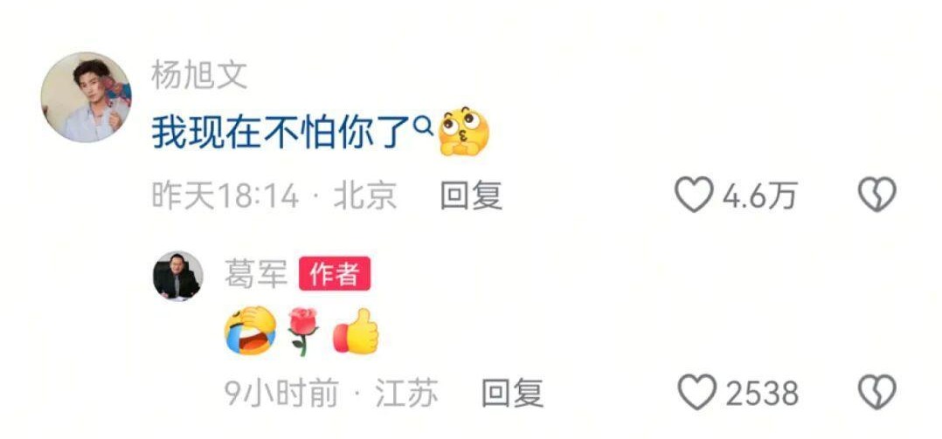The width and height of the screenshot is (942, 439).
Task: Like 葛军's reply with the heart icon
Action: (x=697, y=392)
